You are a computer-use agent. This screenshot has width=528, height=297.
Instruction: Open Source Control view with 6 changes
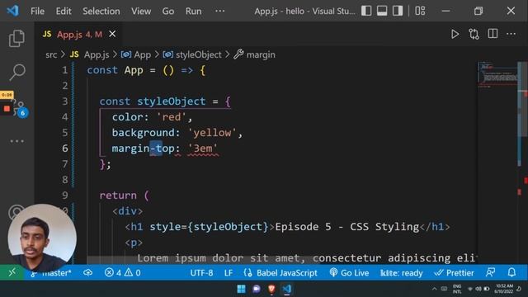pyautogui.click(x=19, y=108)
